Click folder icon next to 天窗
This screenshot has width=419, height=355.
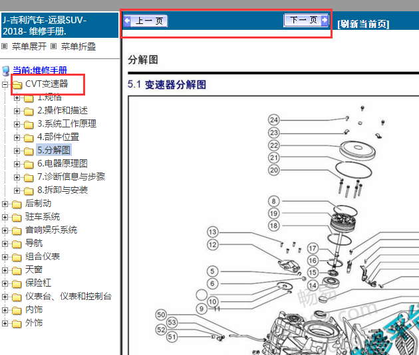click(x=17, y=271)
